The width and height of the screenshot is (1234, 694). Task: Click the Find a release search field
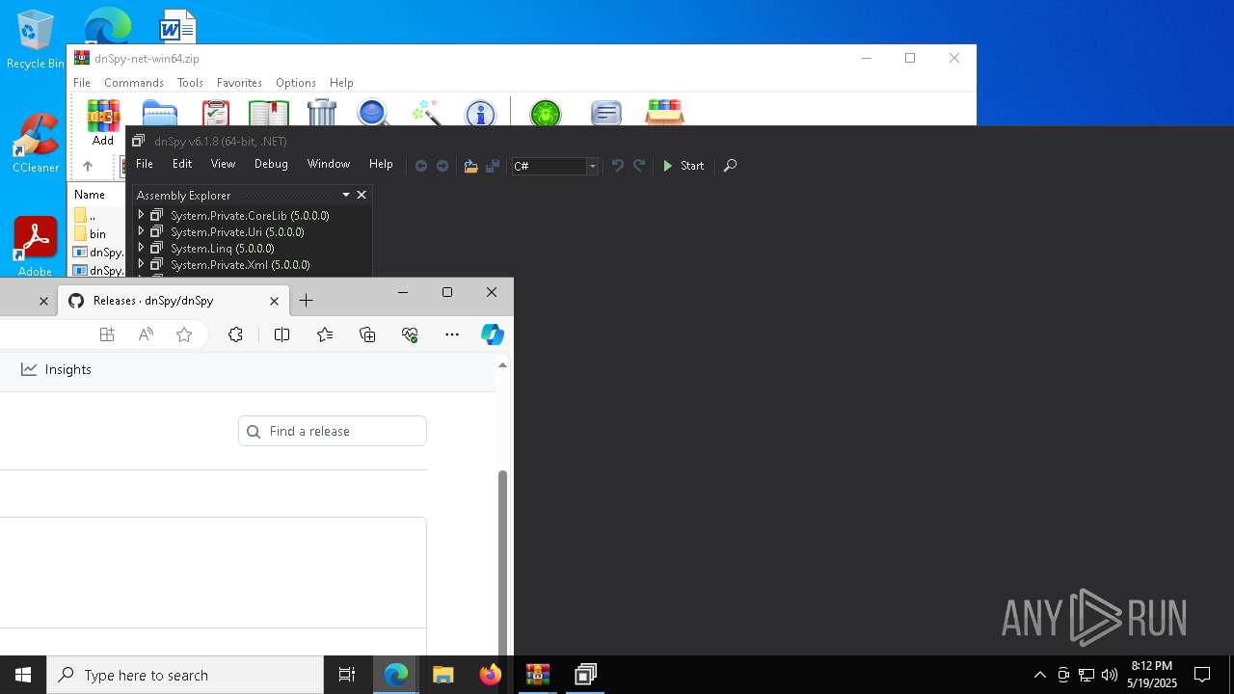coord(333,431)
